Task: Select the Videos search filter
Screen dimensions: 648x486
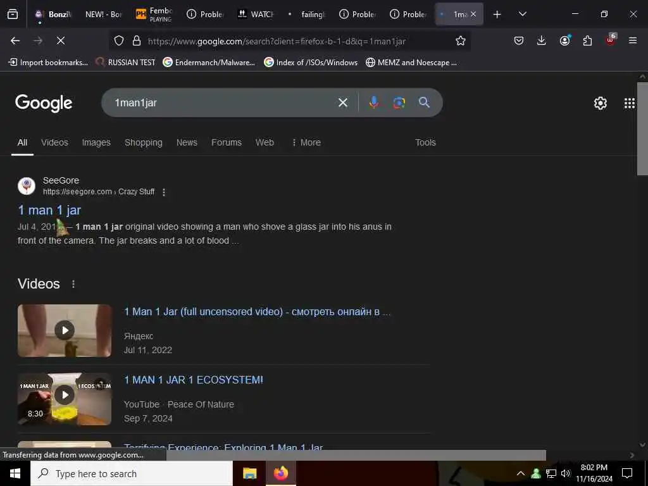Action: click(x=54, y=142)
